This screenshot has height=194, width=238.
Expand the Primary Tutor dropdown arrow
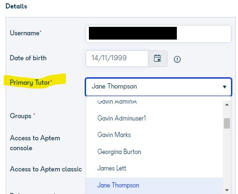tap(224, 87)
